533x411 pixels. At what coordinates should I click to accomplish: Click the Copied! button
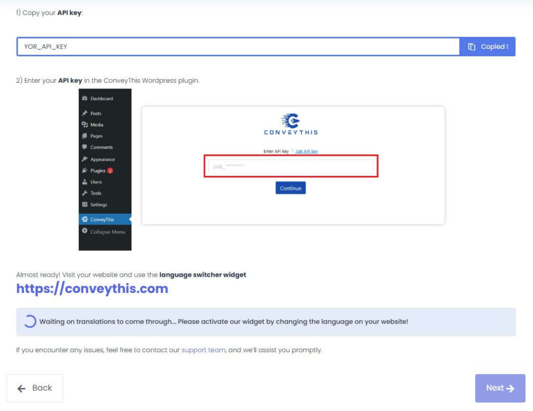pos(487,47)
